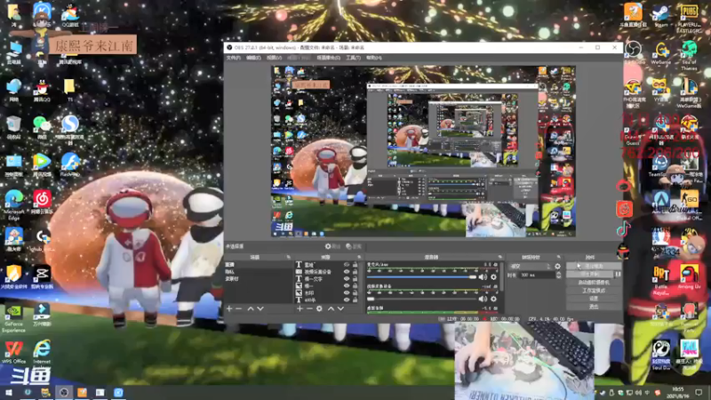Open the GeForce Experience desktop shortcut

pyautogui.click(x=13, y=318)
